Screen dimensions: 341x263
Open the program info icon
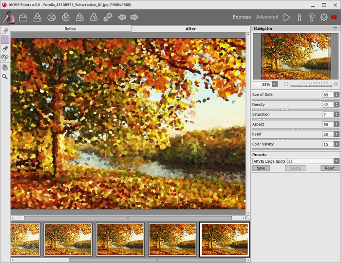click(x=300, y=17)
